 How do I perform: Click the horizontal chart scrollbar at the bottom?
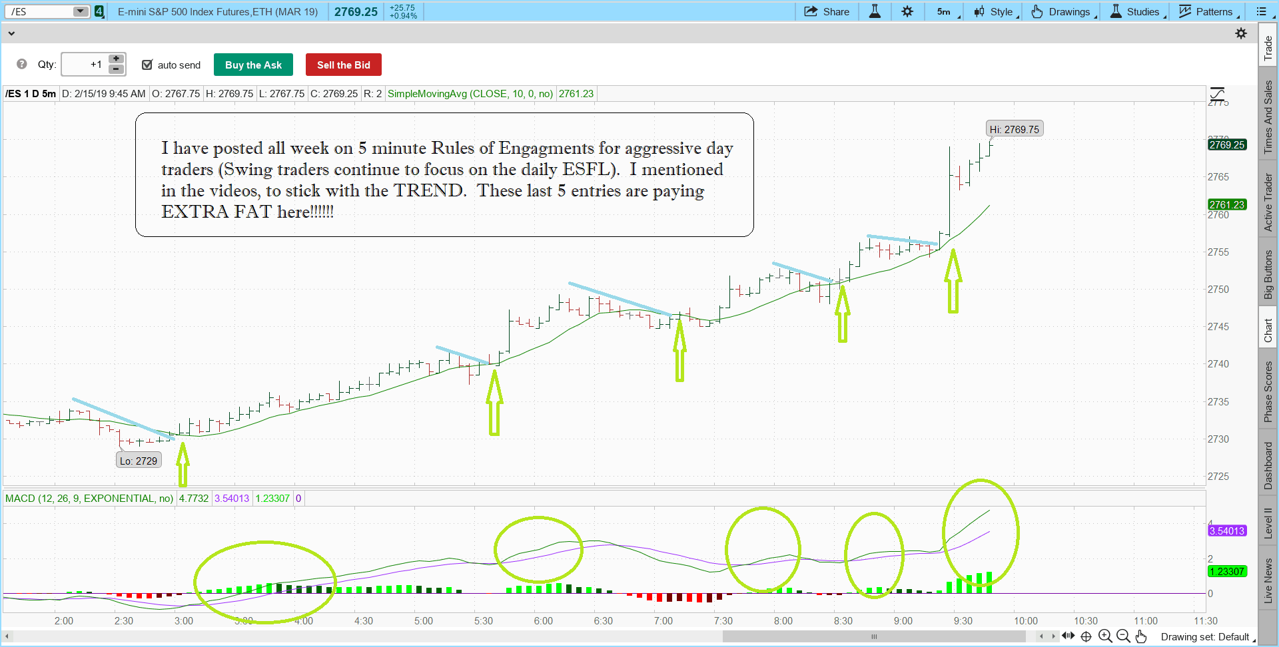point(873,636)
